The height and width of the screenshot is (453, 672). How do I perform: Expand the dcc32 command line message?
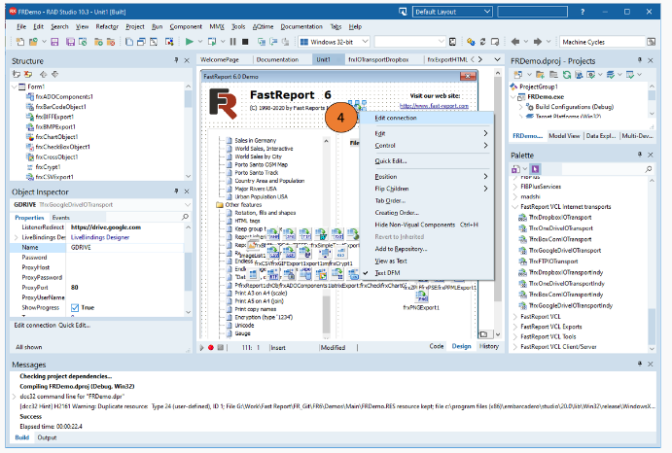[15, 397]
